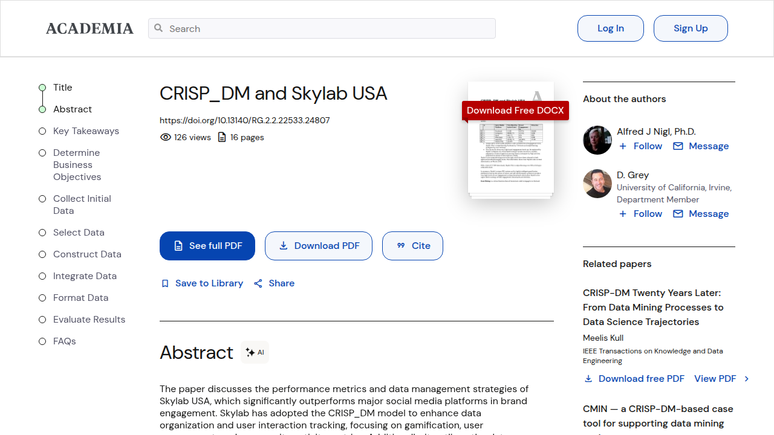
Task: Jump to Title section in outline
Action: point(62,88)
